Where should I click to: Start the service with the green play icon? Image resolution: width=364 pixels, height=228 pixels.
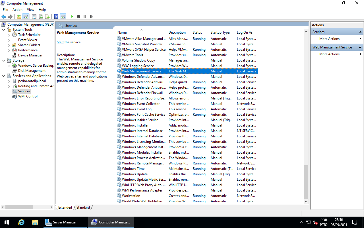[x=72, y=17]
